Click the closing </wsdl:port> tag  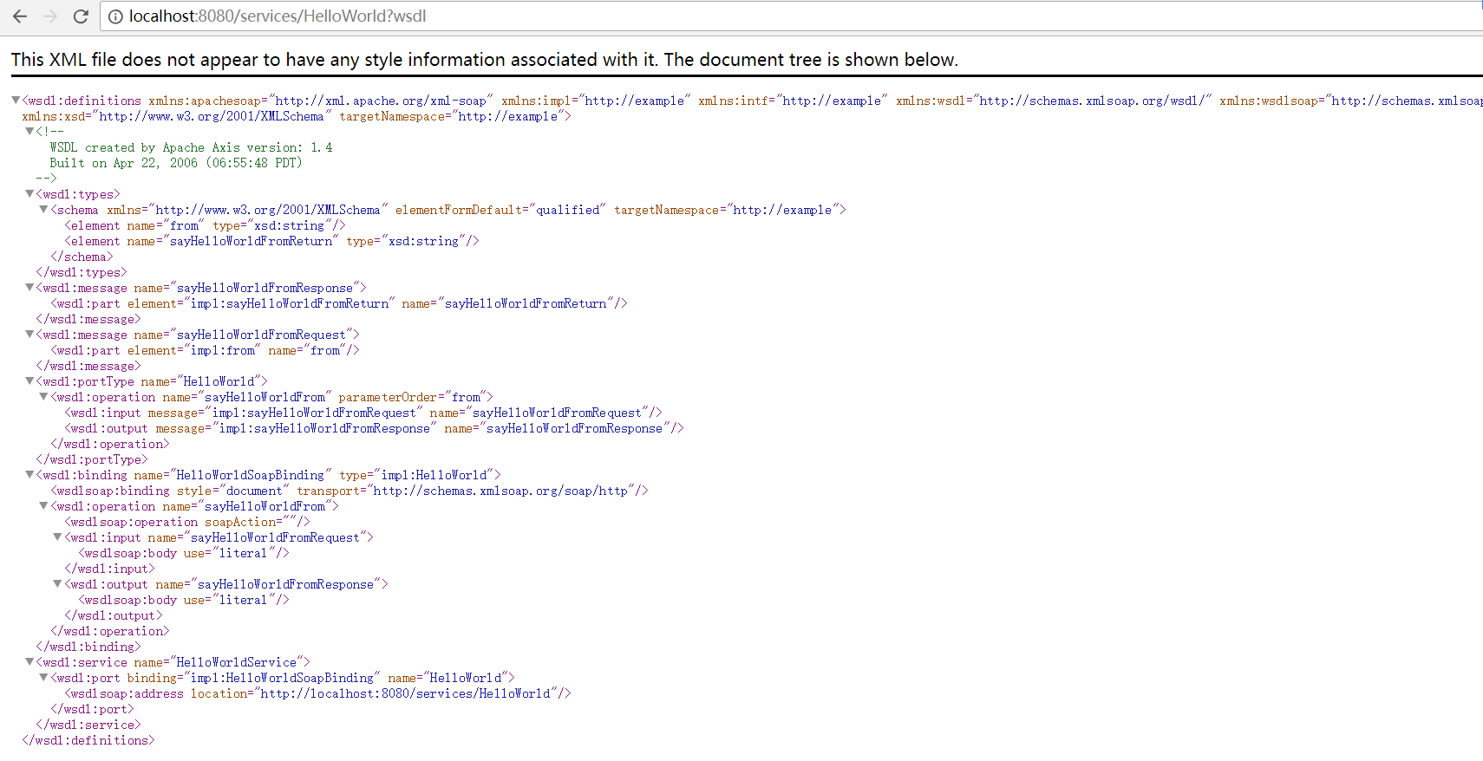pyautogui.click(x=92, y=709)
